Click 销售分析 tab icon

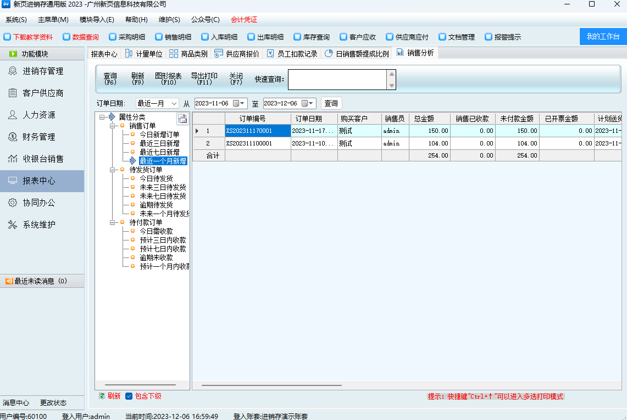click(400, 52)
